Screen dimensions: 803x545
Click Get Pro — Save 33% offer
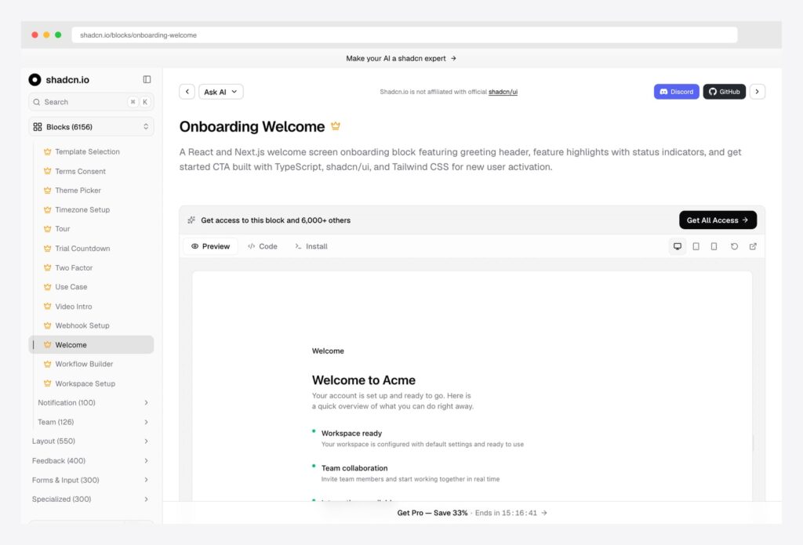(472, 513)
